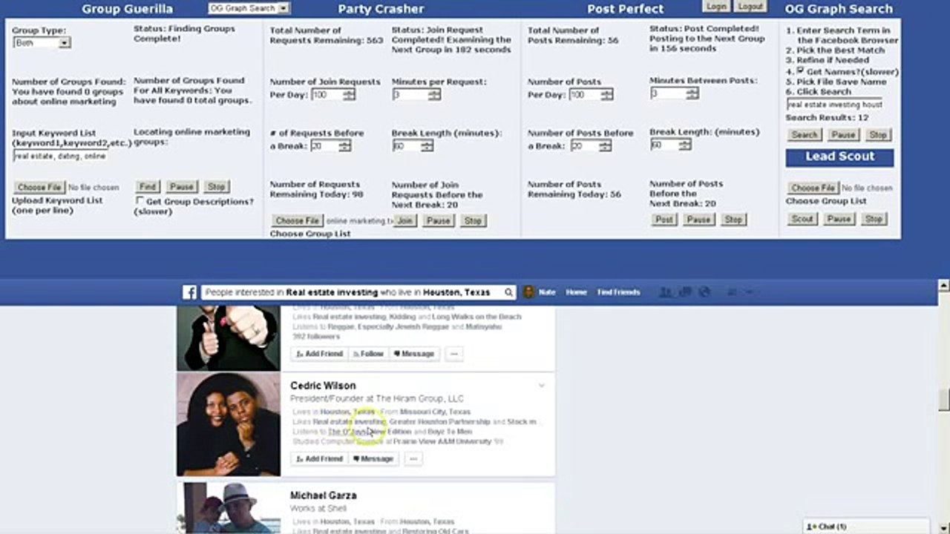This screenshot has width=950, height=534.
Task: Stop the Post Perfect posting
Action: point(733,220)
